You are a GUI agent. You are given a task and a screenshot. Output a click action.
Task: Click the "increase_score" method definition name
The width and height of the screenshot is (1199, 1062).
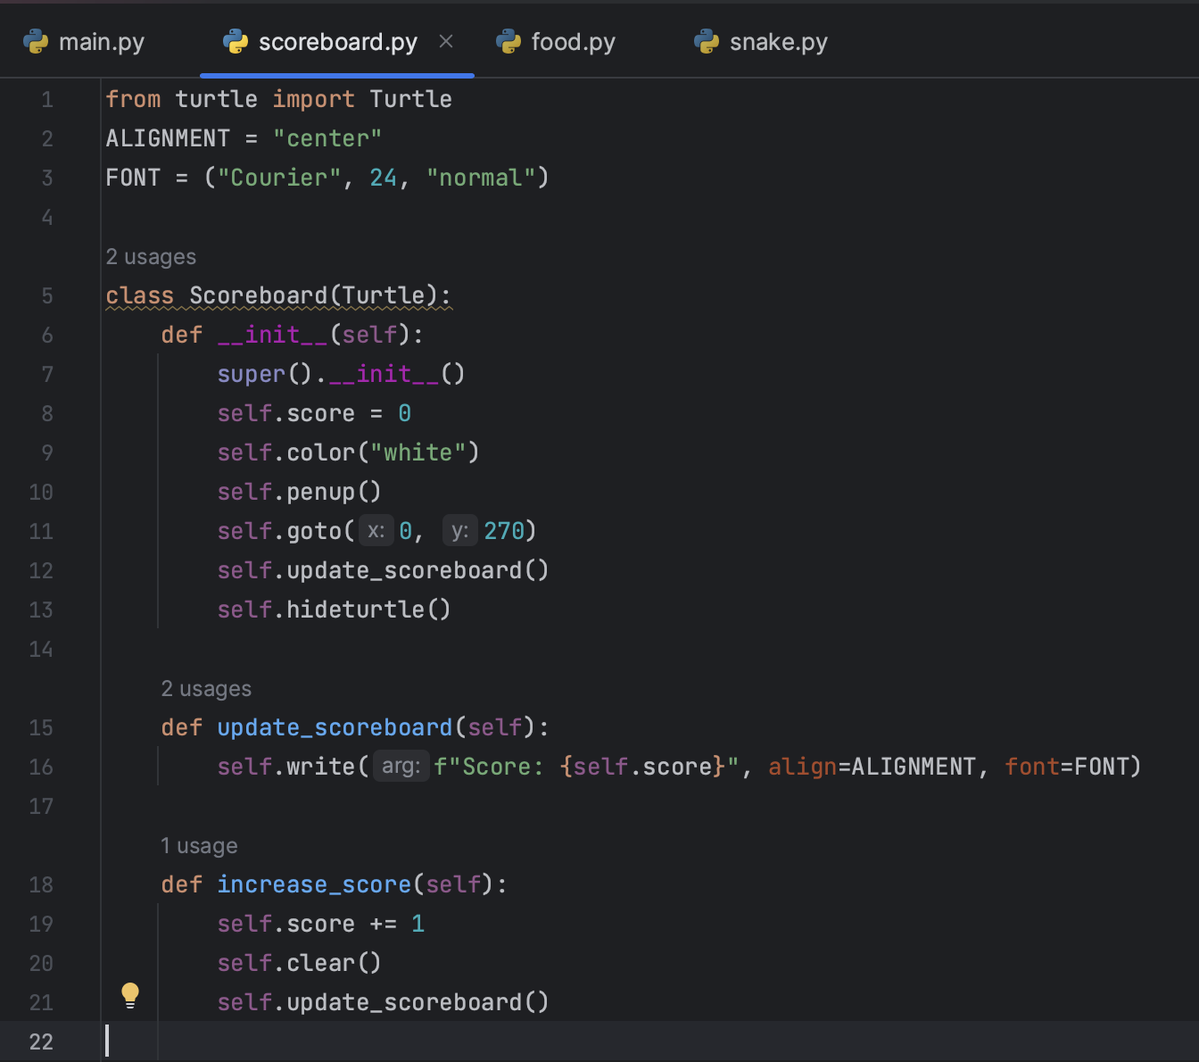(314, 884)
